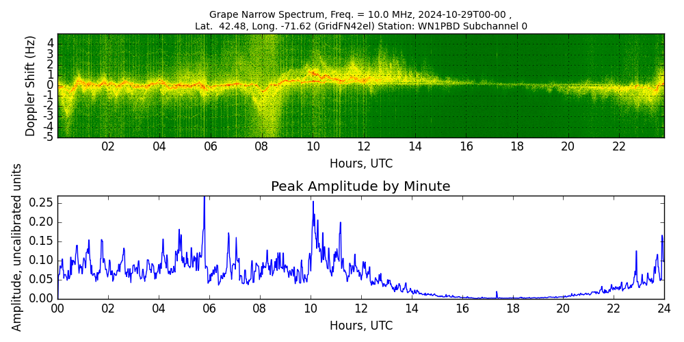Click the "Doppler Shift (Hz)" y-axis label
This screenshot has width=684, height=342.
[x=31, y=85]
